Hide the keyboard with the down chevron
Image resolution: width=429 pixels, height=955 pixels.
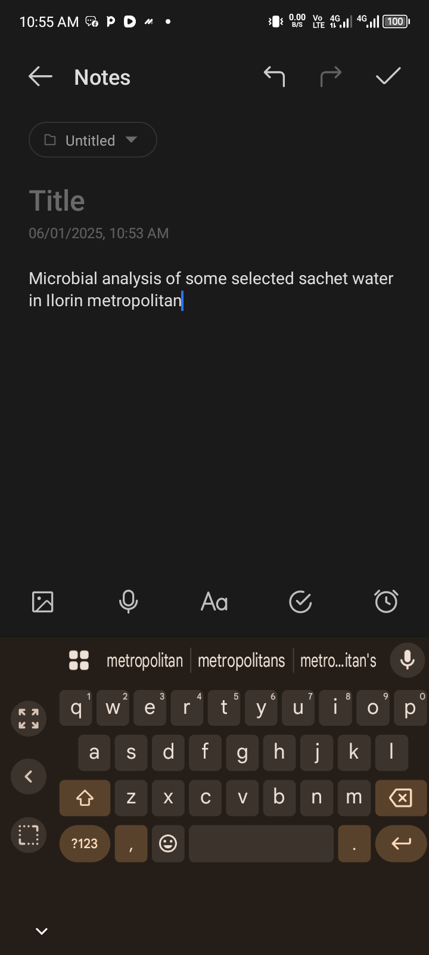click(x=42, y=931)
